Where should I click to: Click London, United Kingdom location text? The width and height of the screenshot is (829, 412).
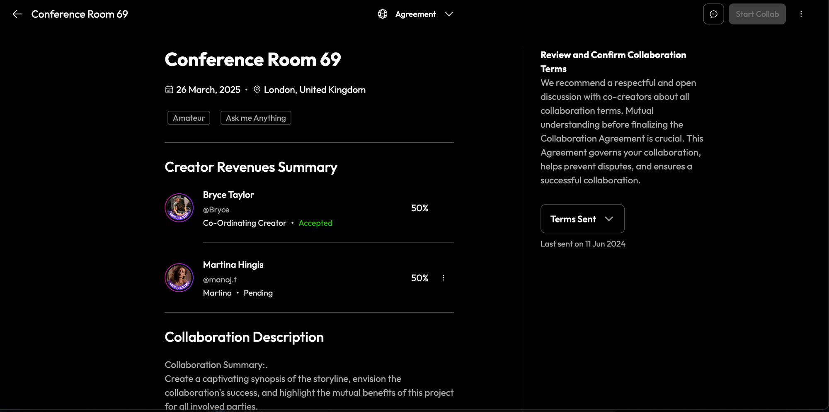[x=315, y=90]
